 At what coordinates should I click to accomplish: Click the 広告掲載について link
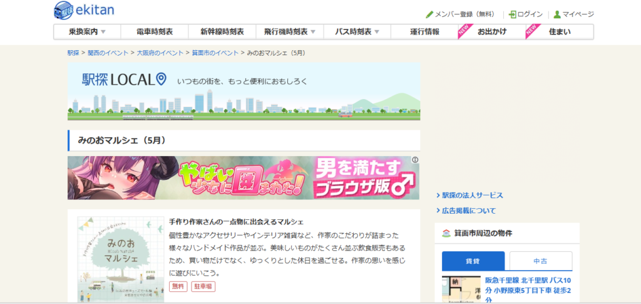click(x=468, y=211)
